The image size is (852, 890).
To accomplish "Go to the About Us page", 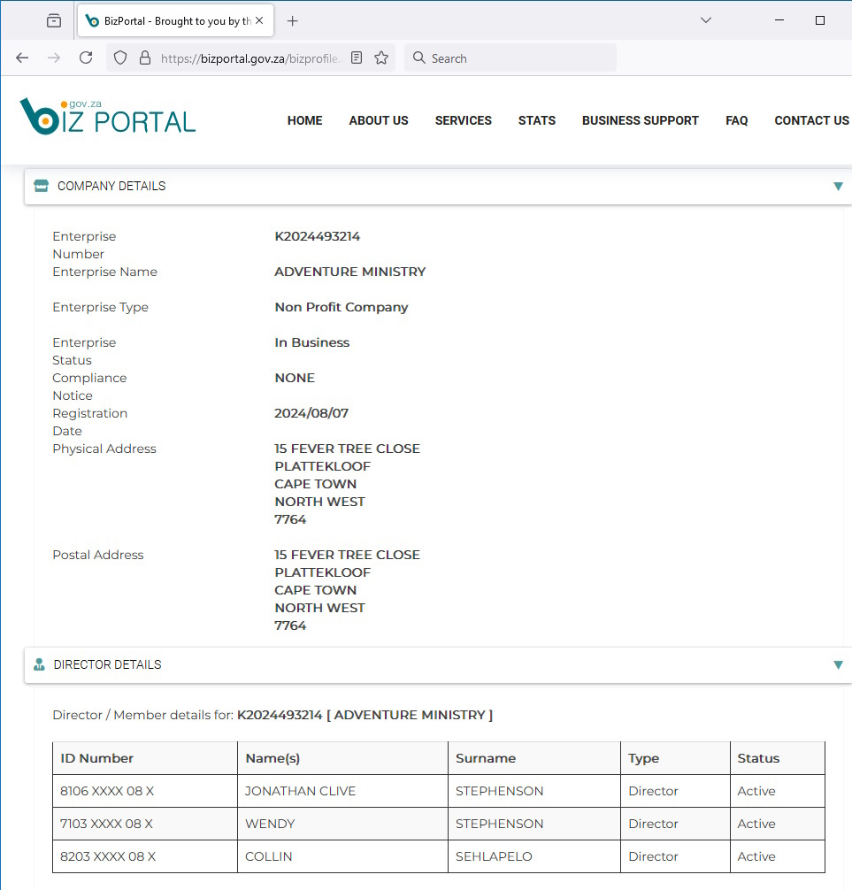I will 378,121.
